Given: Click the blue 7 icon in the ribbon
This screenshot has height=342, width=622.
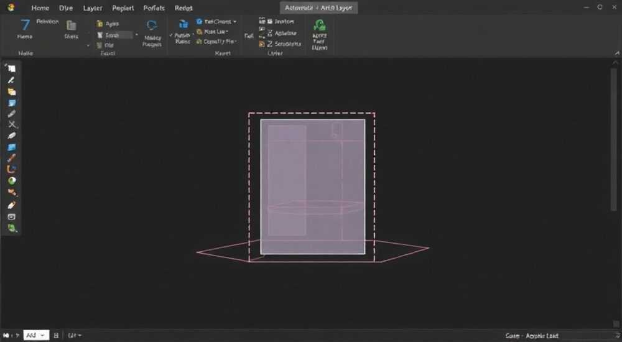Looking at the screenshot, I should [x=25, y=25].
